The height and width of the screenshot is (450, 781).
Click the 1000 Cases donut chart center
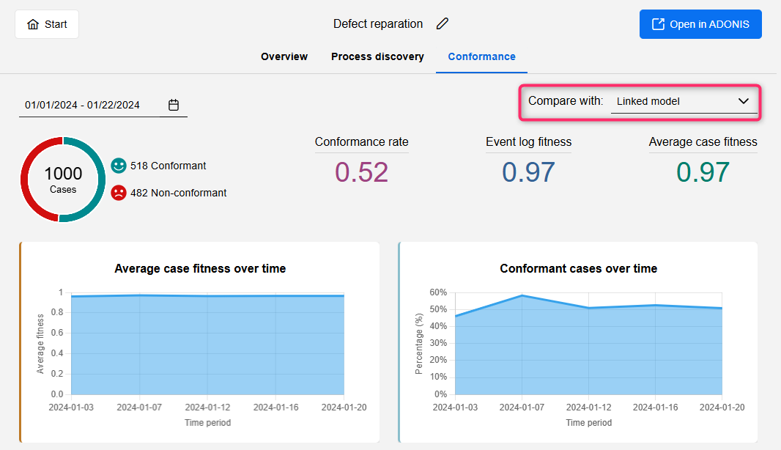pos(63,180)
